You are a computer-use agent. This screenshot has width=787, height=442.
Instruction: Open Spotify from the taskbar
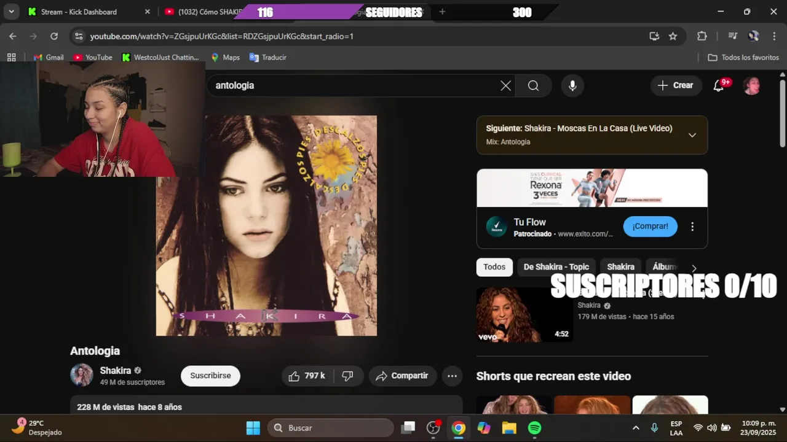[534, 428]
